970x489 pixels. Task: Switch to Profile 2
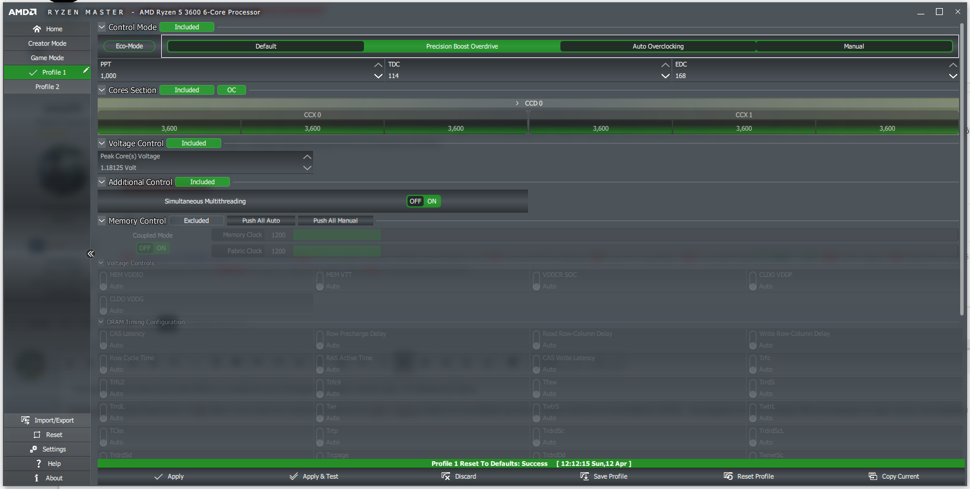coord(47,87)
